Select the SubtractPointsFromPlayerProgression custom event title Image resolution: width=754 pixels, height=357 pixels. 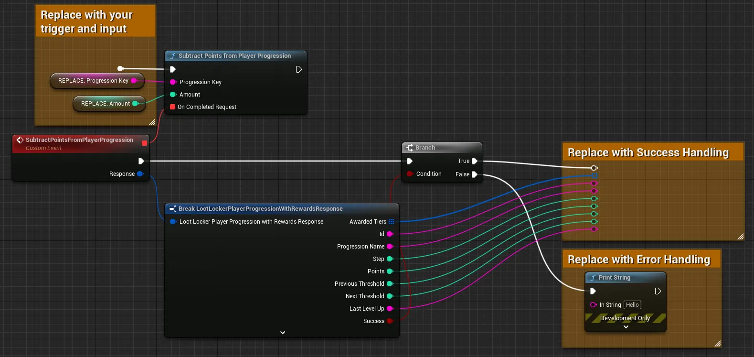tap(79, 140)
